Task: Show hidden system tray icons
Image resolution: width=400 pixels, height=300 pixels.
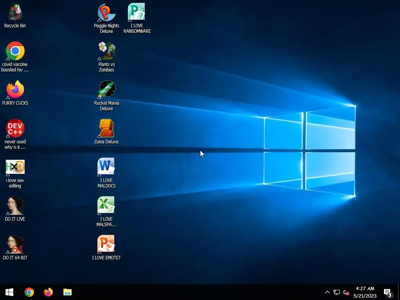Action: coord(327,292)
